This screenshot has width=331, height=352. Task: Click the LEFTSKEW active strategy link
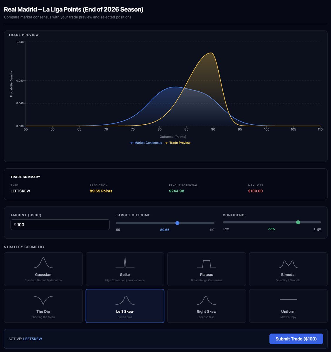point(33,339)
